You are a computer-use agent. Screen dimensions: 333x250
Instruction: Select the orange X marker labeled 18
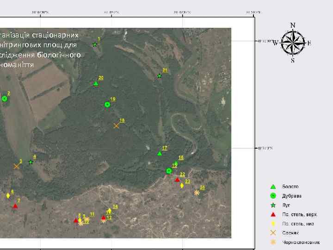coord(116,125)
